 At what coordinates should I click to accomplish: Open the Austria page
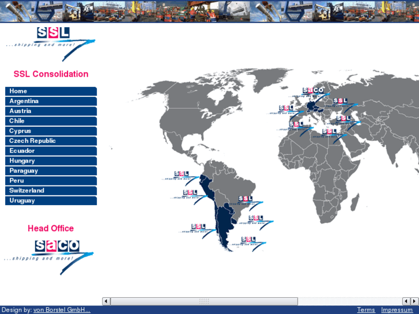coord(51,111)
